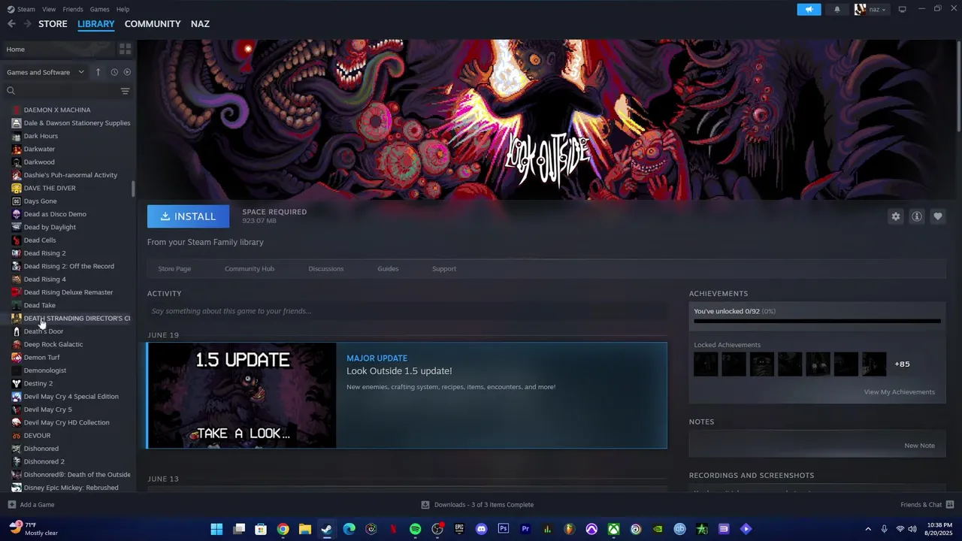Show recent activity clock filter
Viewport: 962px width, 541px height.
coord(114,72)
